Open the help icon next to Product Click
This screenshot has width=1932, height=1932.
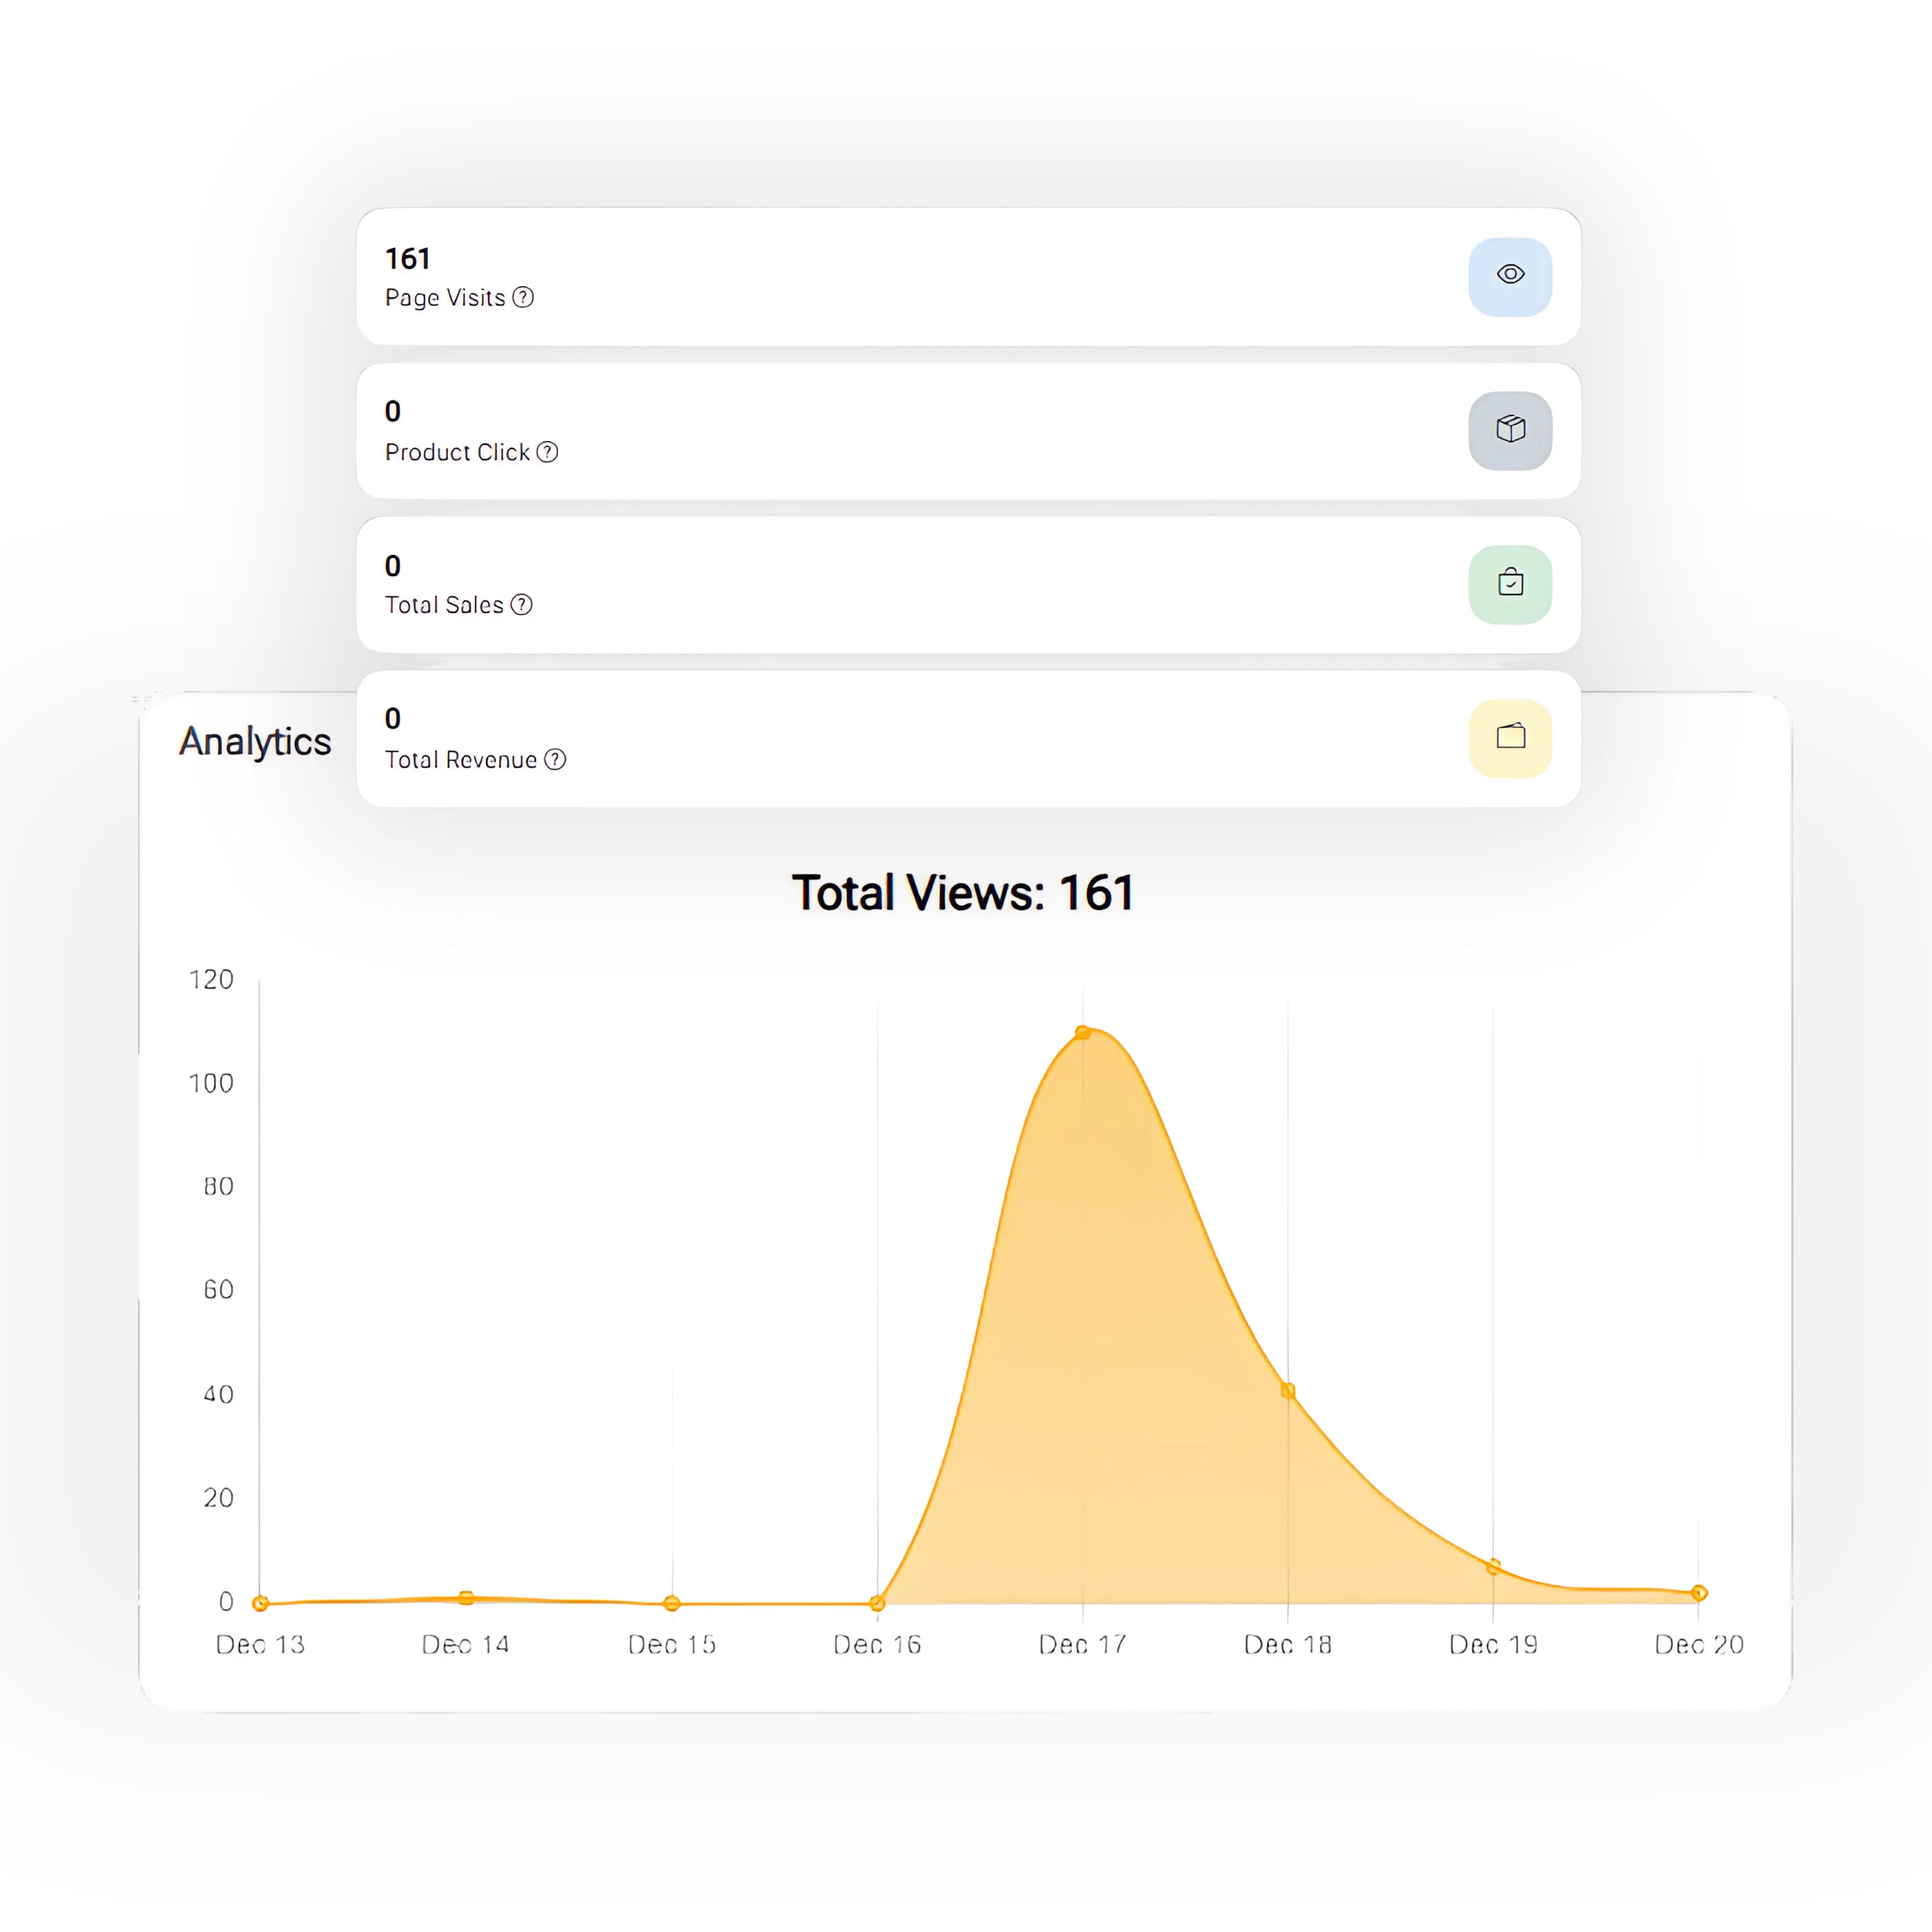pyautogui.click(x=547, y=452)
